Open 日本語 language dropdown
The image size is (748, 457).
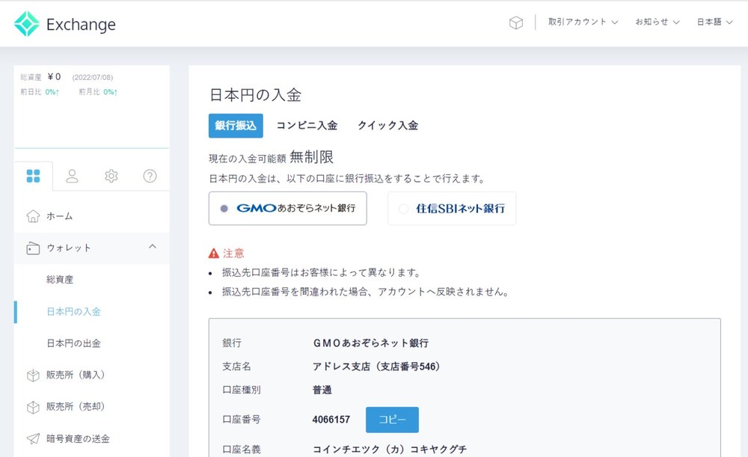point(714,22)
